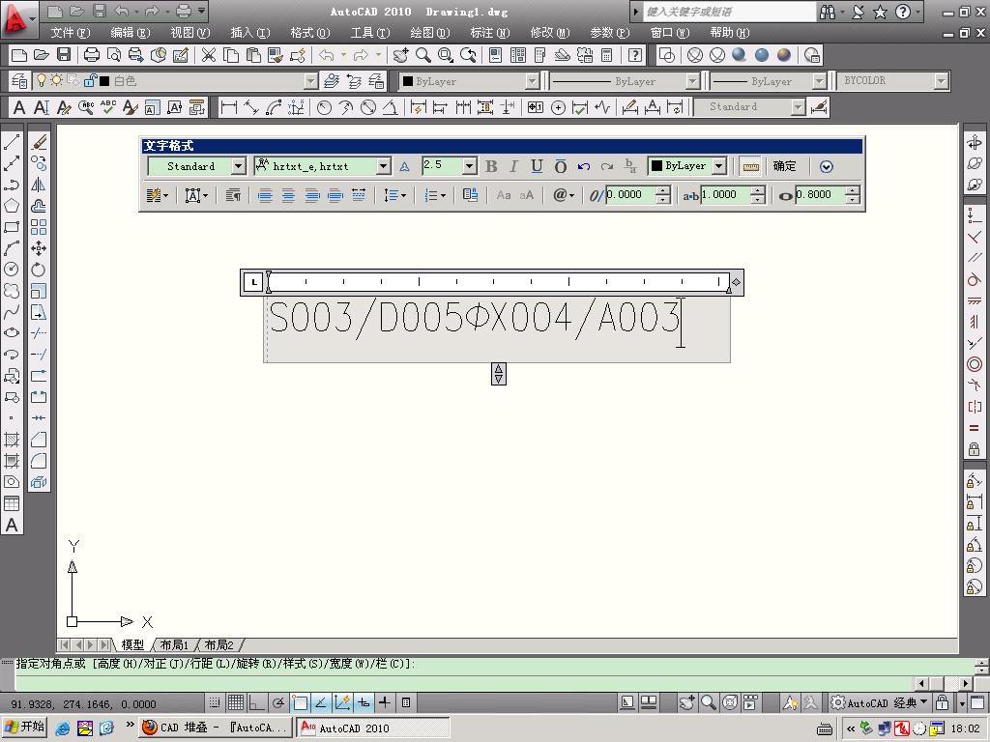The image size is (990, 742).
Task: Toggle Underline formatting in text format bar
Action: point(537,166)
